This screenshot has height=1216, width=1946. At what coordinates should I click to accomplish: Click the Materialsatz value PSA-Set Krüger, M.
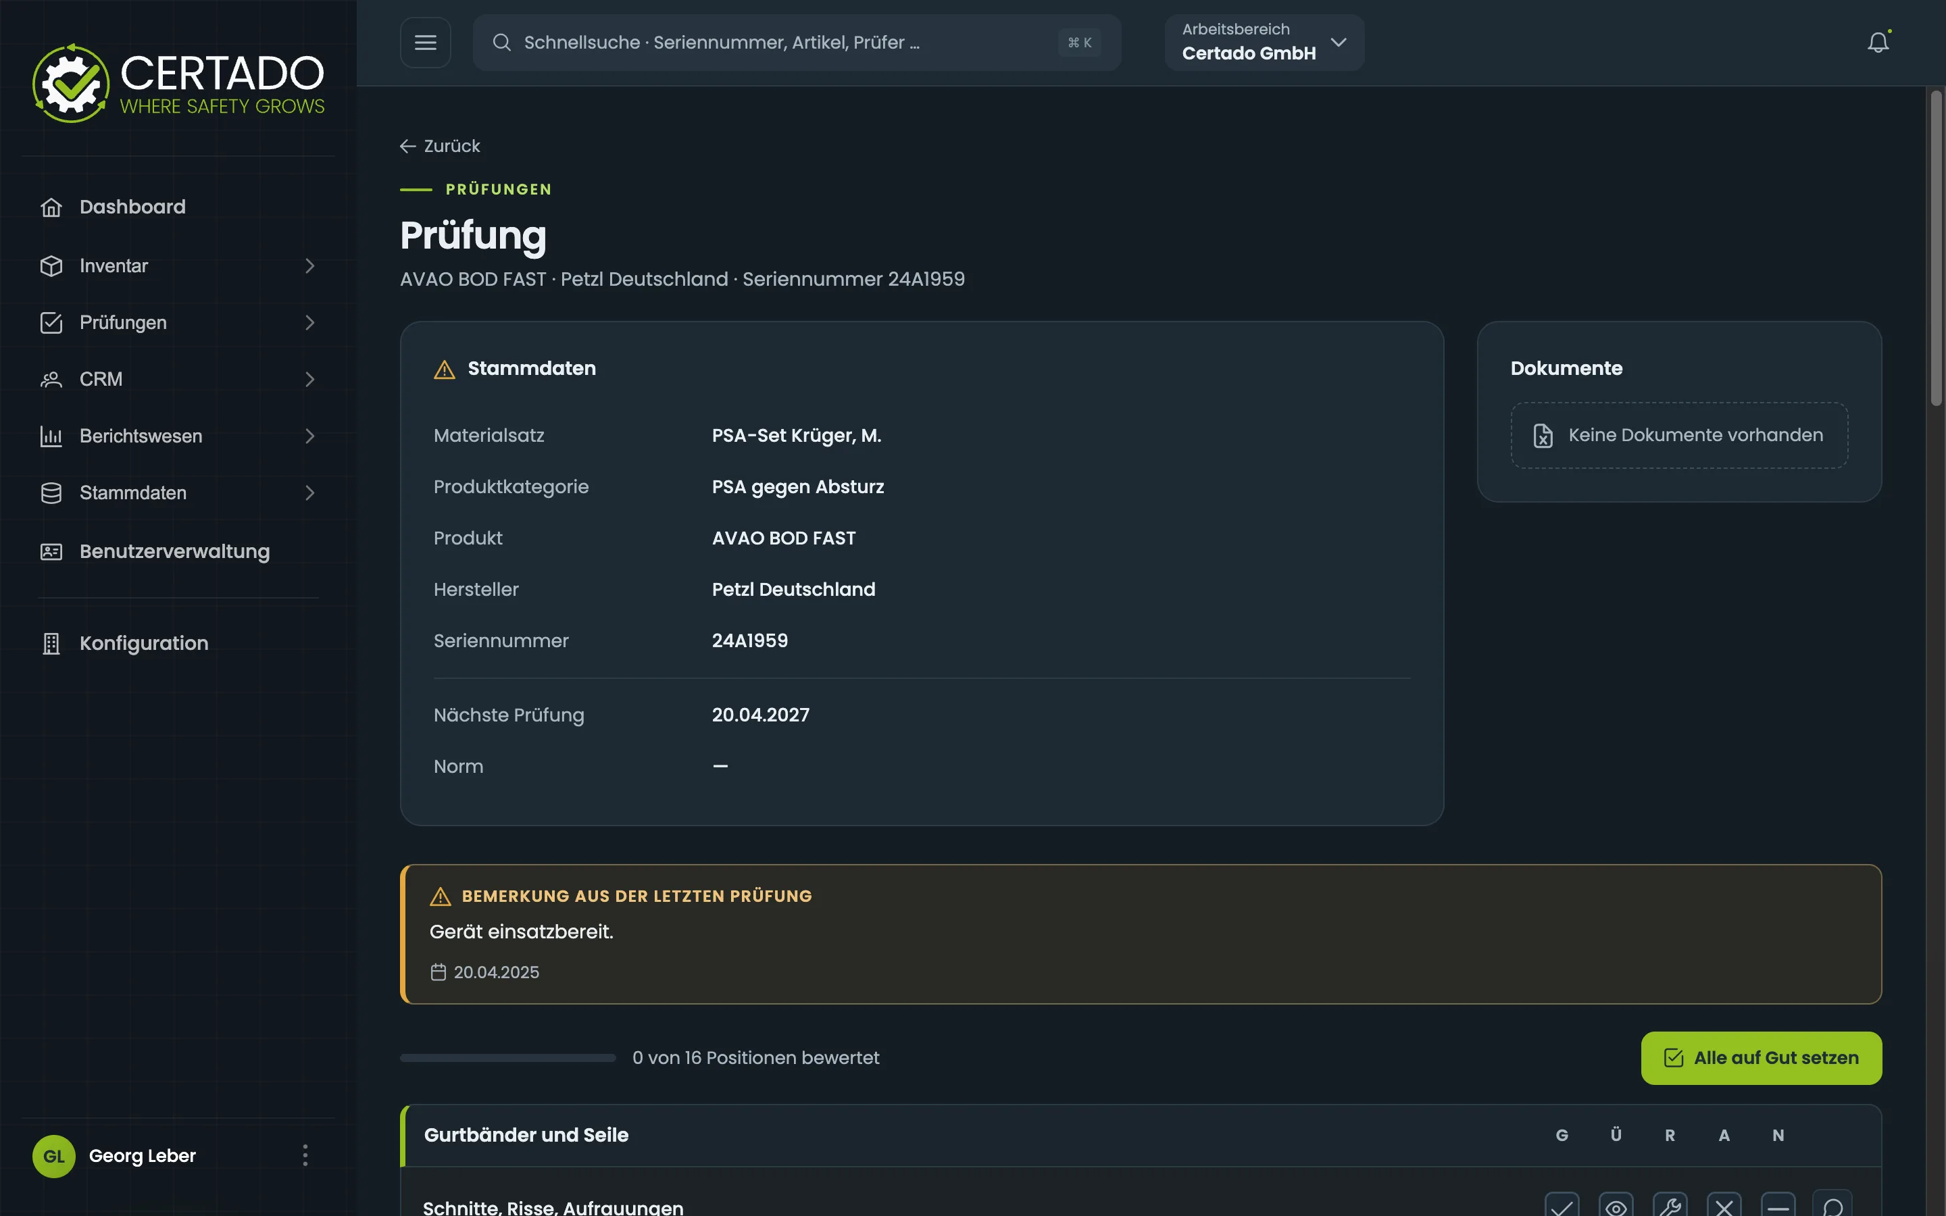pos(796,436)
